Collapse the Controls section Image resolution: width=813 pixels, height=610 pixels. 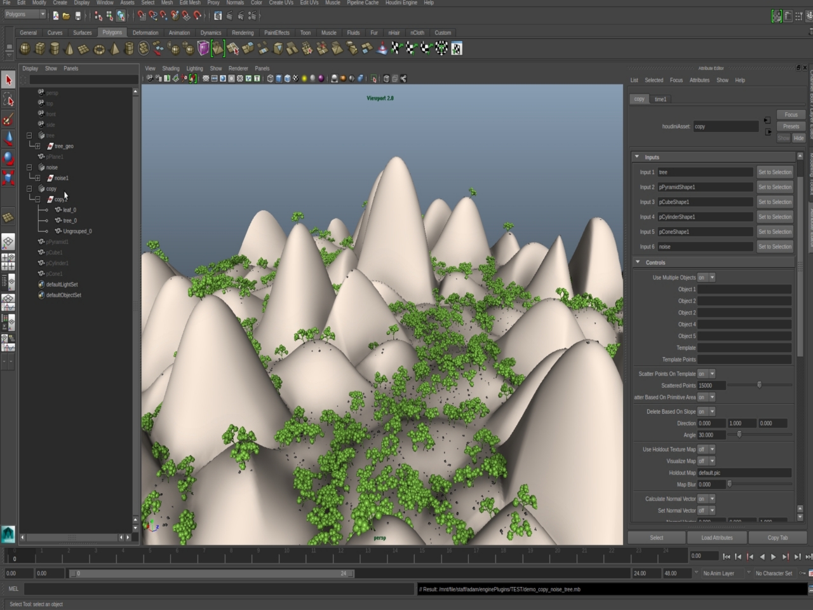coord(637,262)
